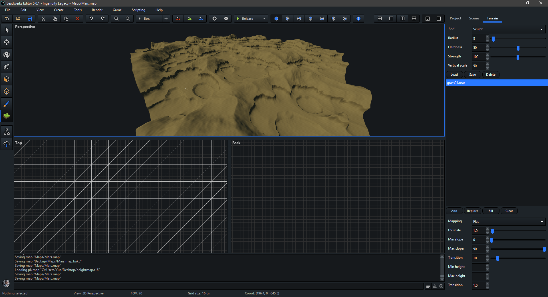Image resolution: width=548 pixels, height=297 pixels.
Task: Click the zoom in magnifier icon
Action: point(116,19)
